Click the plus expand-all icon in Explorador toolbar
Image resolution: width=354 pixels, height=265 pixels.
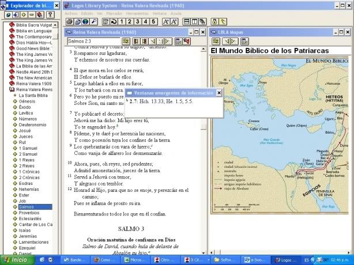[24, 15]
